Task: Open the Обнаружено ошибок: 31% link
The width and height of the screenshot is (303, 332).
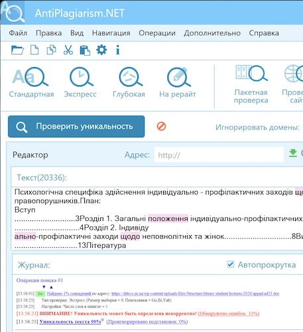Action: coord(229,313)
